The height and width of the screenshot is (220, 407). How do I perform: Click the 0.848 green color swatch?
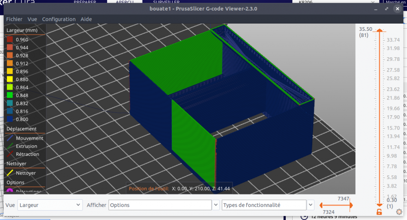tap(10, 95)
